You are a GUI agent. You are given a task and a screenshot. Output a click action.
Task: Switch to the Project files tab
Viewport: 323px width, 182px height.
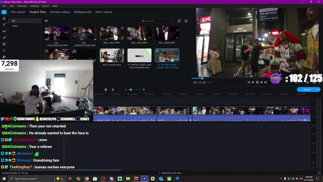(38, 12)
